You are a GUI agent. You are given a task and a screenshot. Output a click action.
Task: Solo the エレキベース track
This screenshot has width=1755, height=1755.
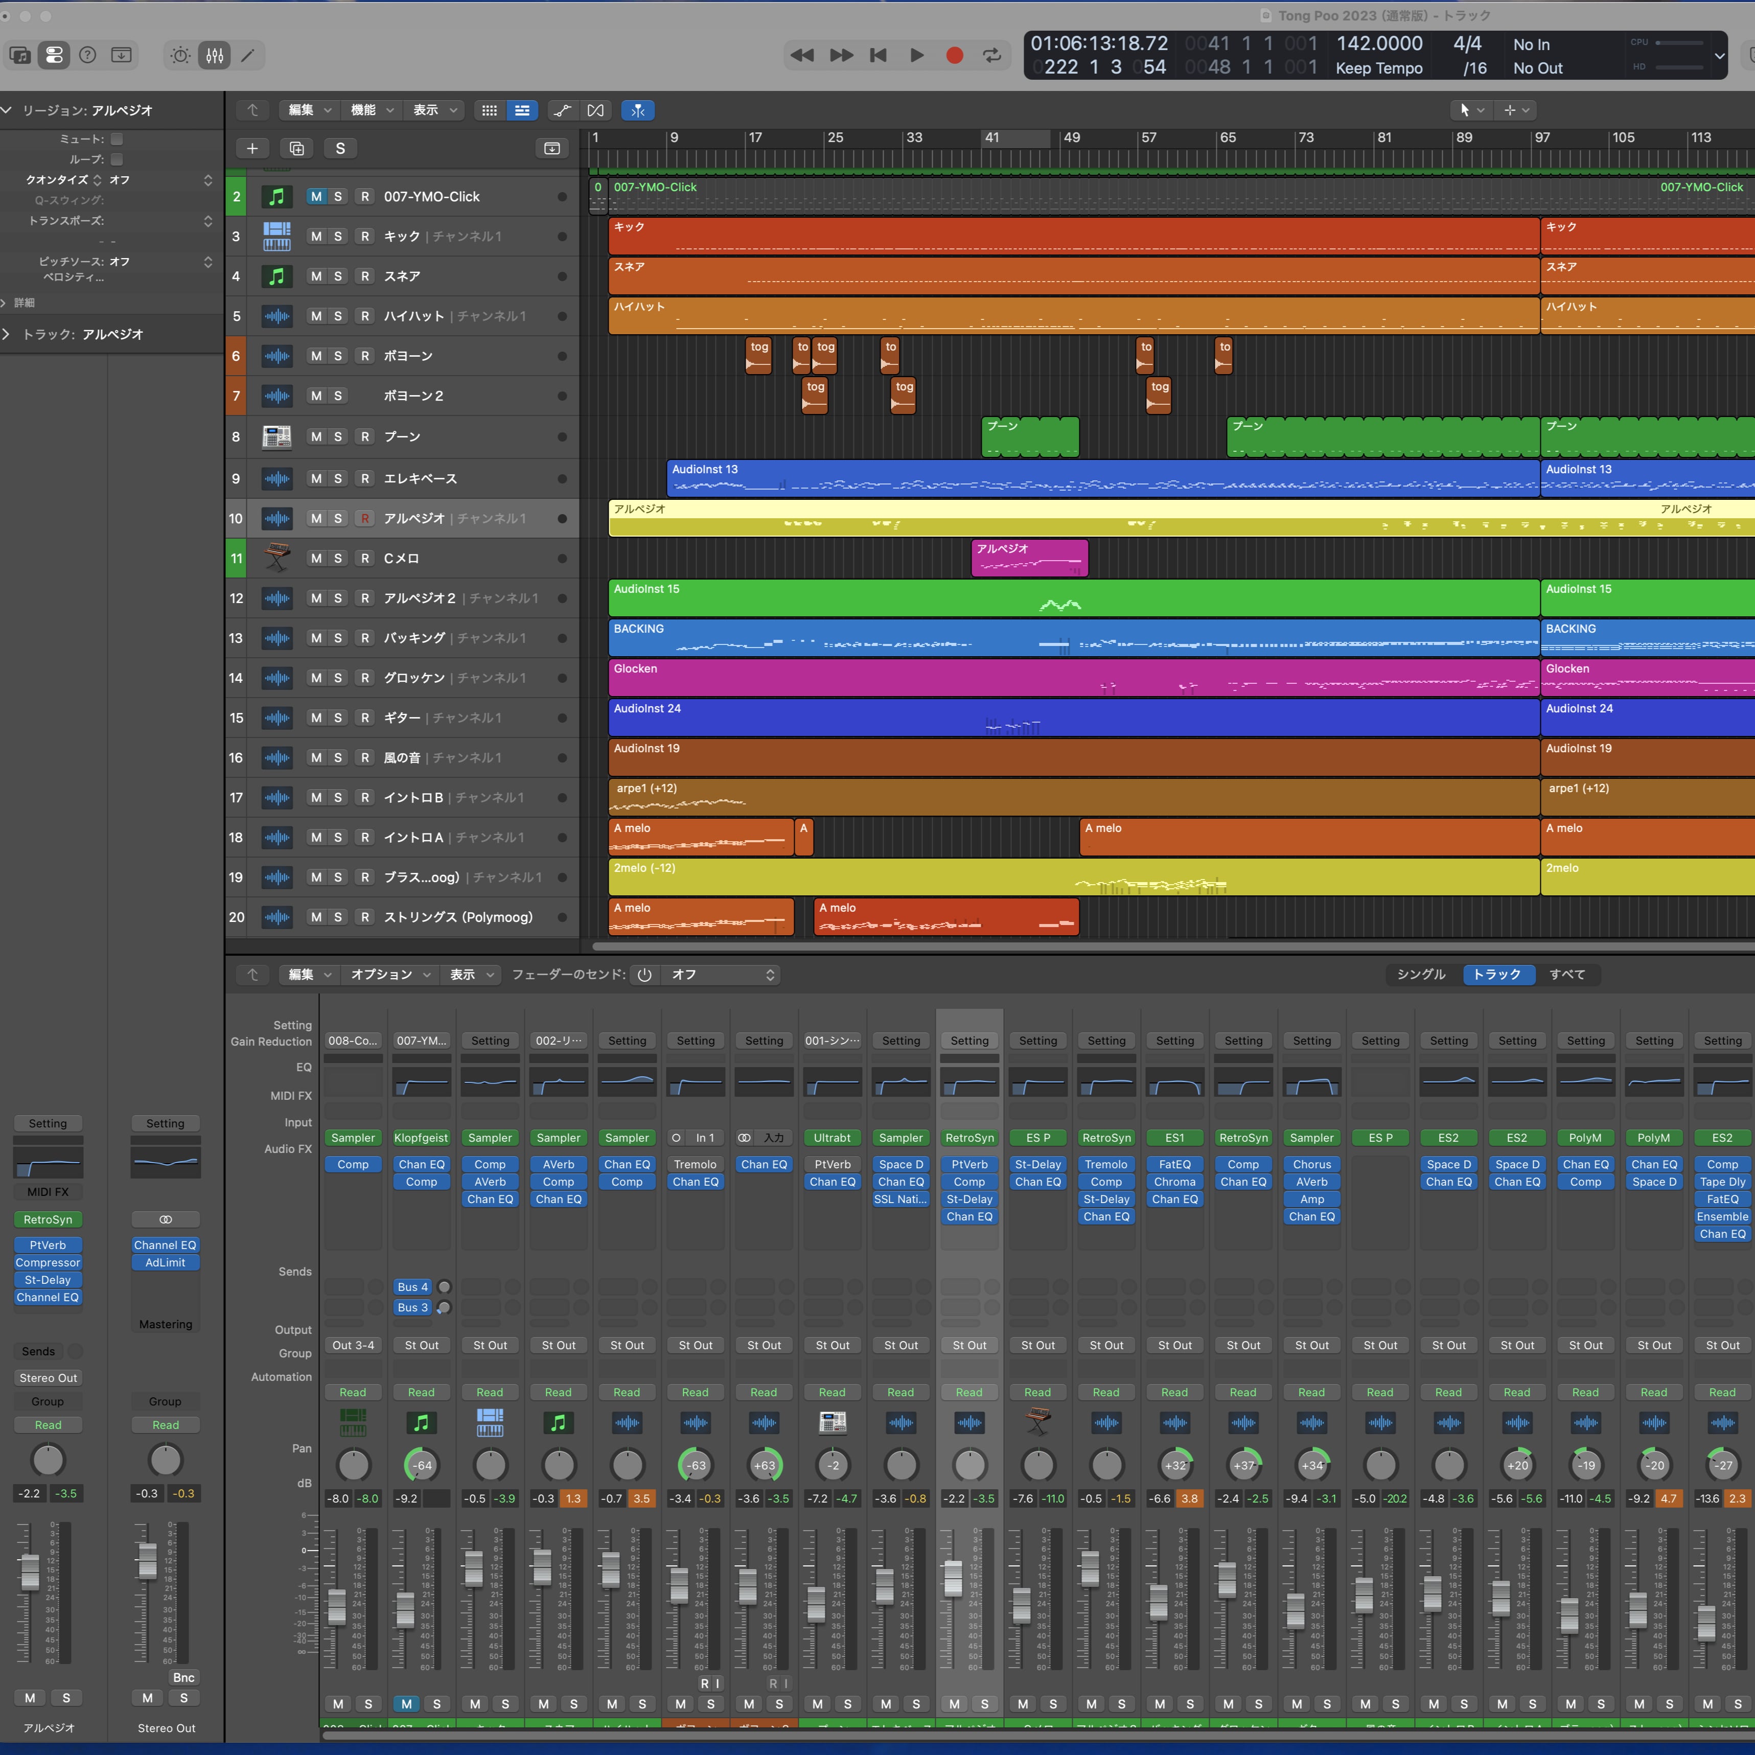click(x=338, y=479)
